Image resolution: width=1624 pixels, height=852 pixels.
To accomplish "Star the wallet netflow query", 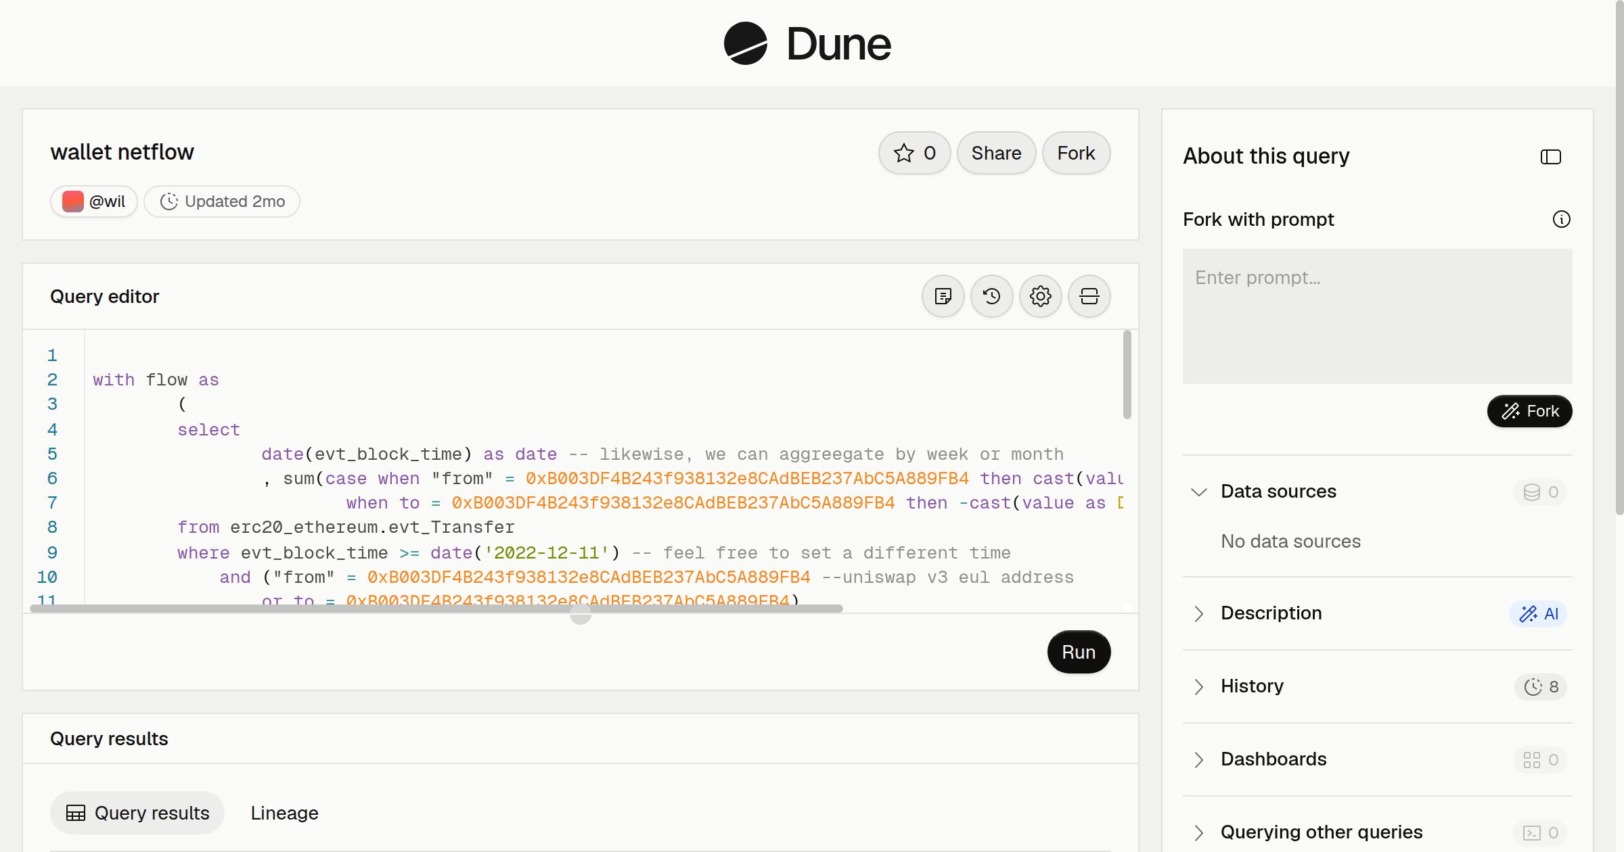I will pos(914,153).
